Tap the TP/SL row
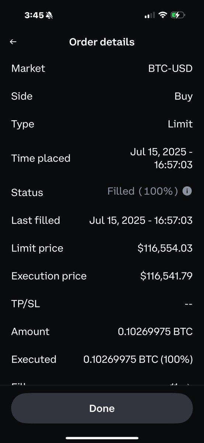 click(x=102, y=304)
